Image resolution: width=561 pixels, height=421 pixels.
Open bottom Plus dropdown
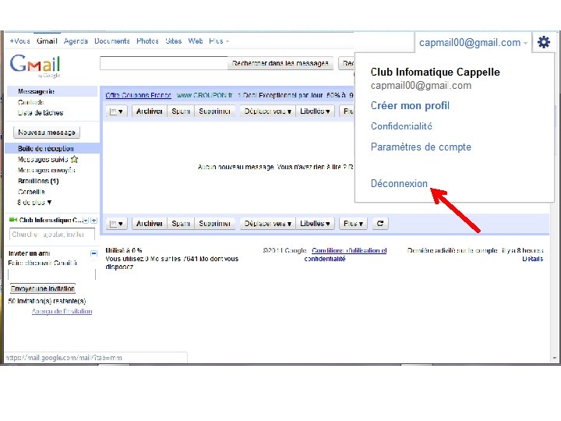(353, 224)
